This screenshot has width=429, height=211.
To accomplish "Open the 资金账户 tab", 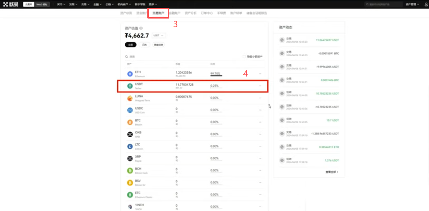I will [x=142, y=13].
